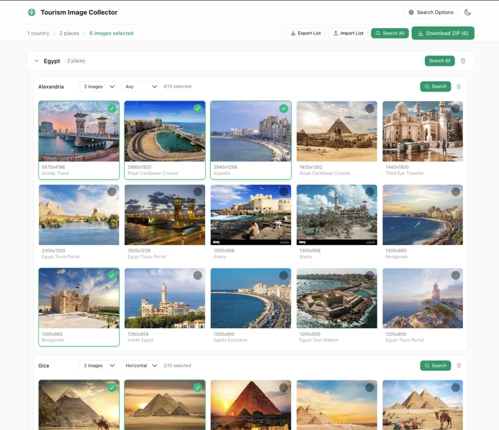
Task: Deselect the Expedia image checkmark
Action: click(x=284, y=109)
